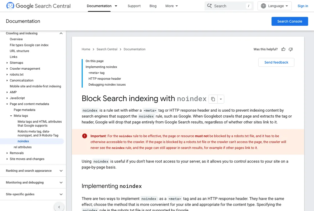Open the Documentation dropdown arrow

tap(116, 6)
